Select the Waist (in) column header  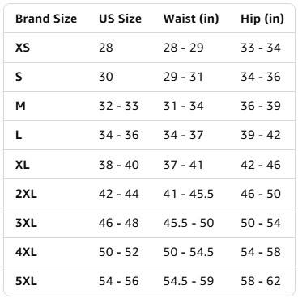tap(191, 19)
